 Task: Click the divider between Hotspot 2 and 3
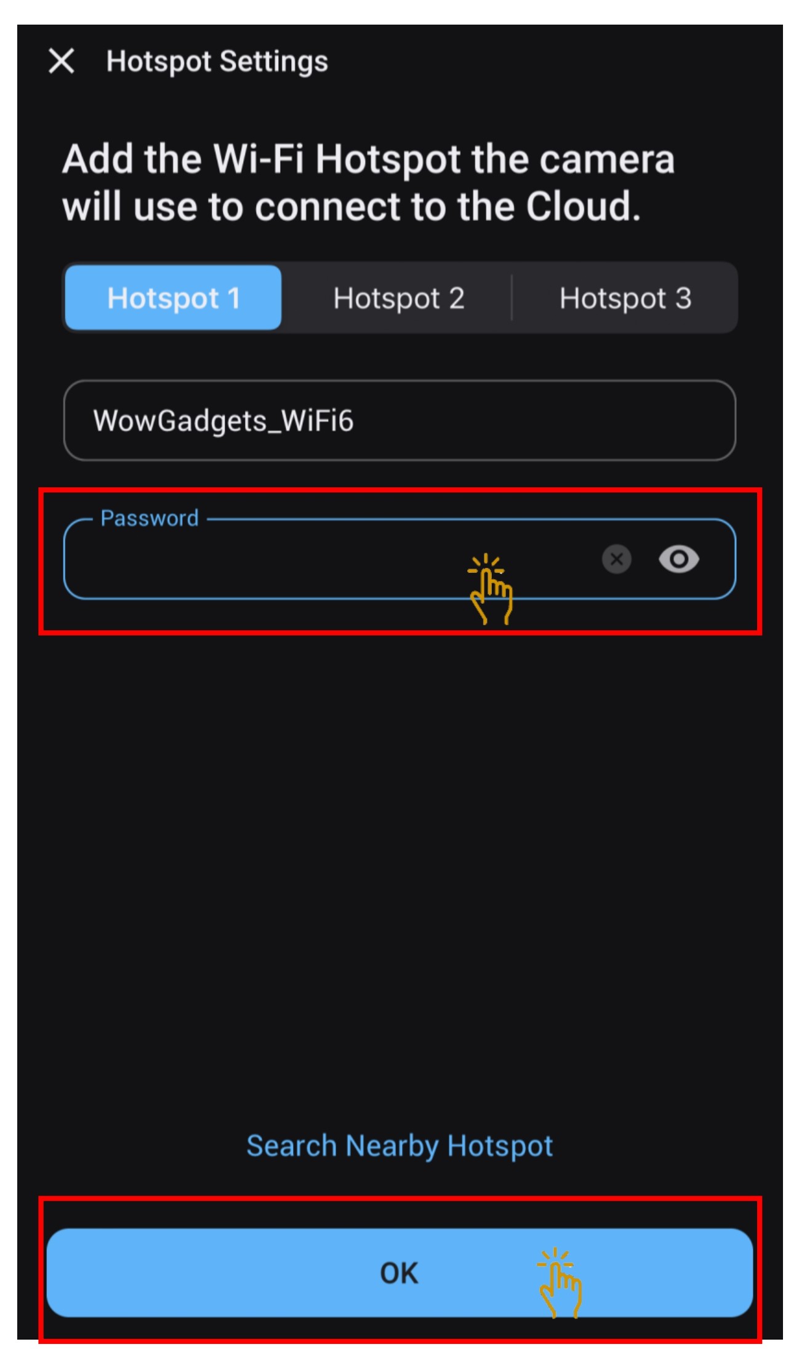pos(512,298)
